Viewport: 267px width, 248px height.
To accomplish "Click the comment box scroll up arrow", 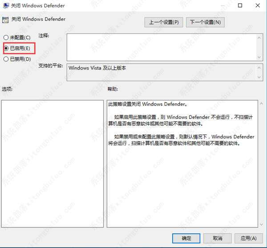I will [259, 36].
